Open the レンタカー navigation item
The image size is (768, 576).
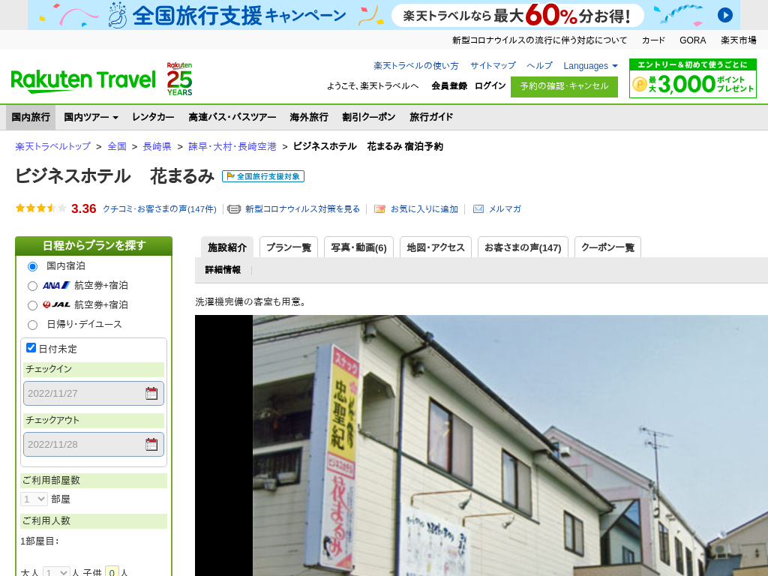click(153, 117)
